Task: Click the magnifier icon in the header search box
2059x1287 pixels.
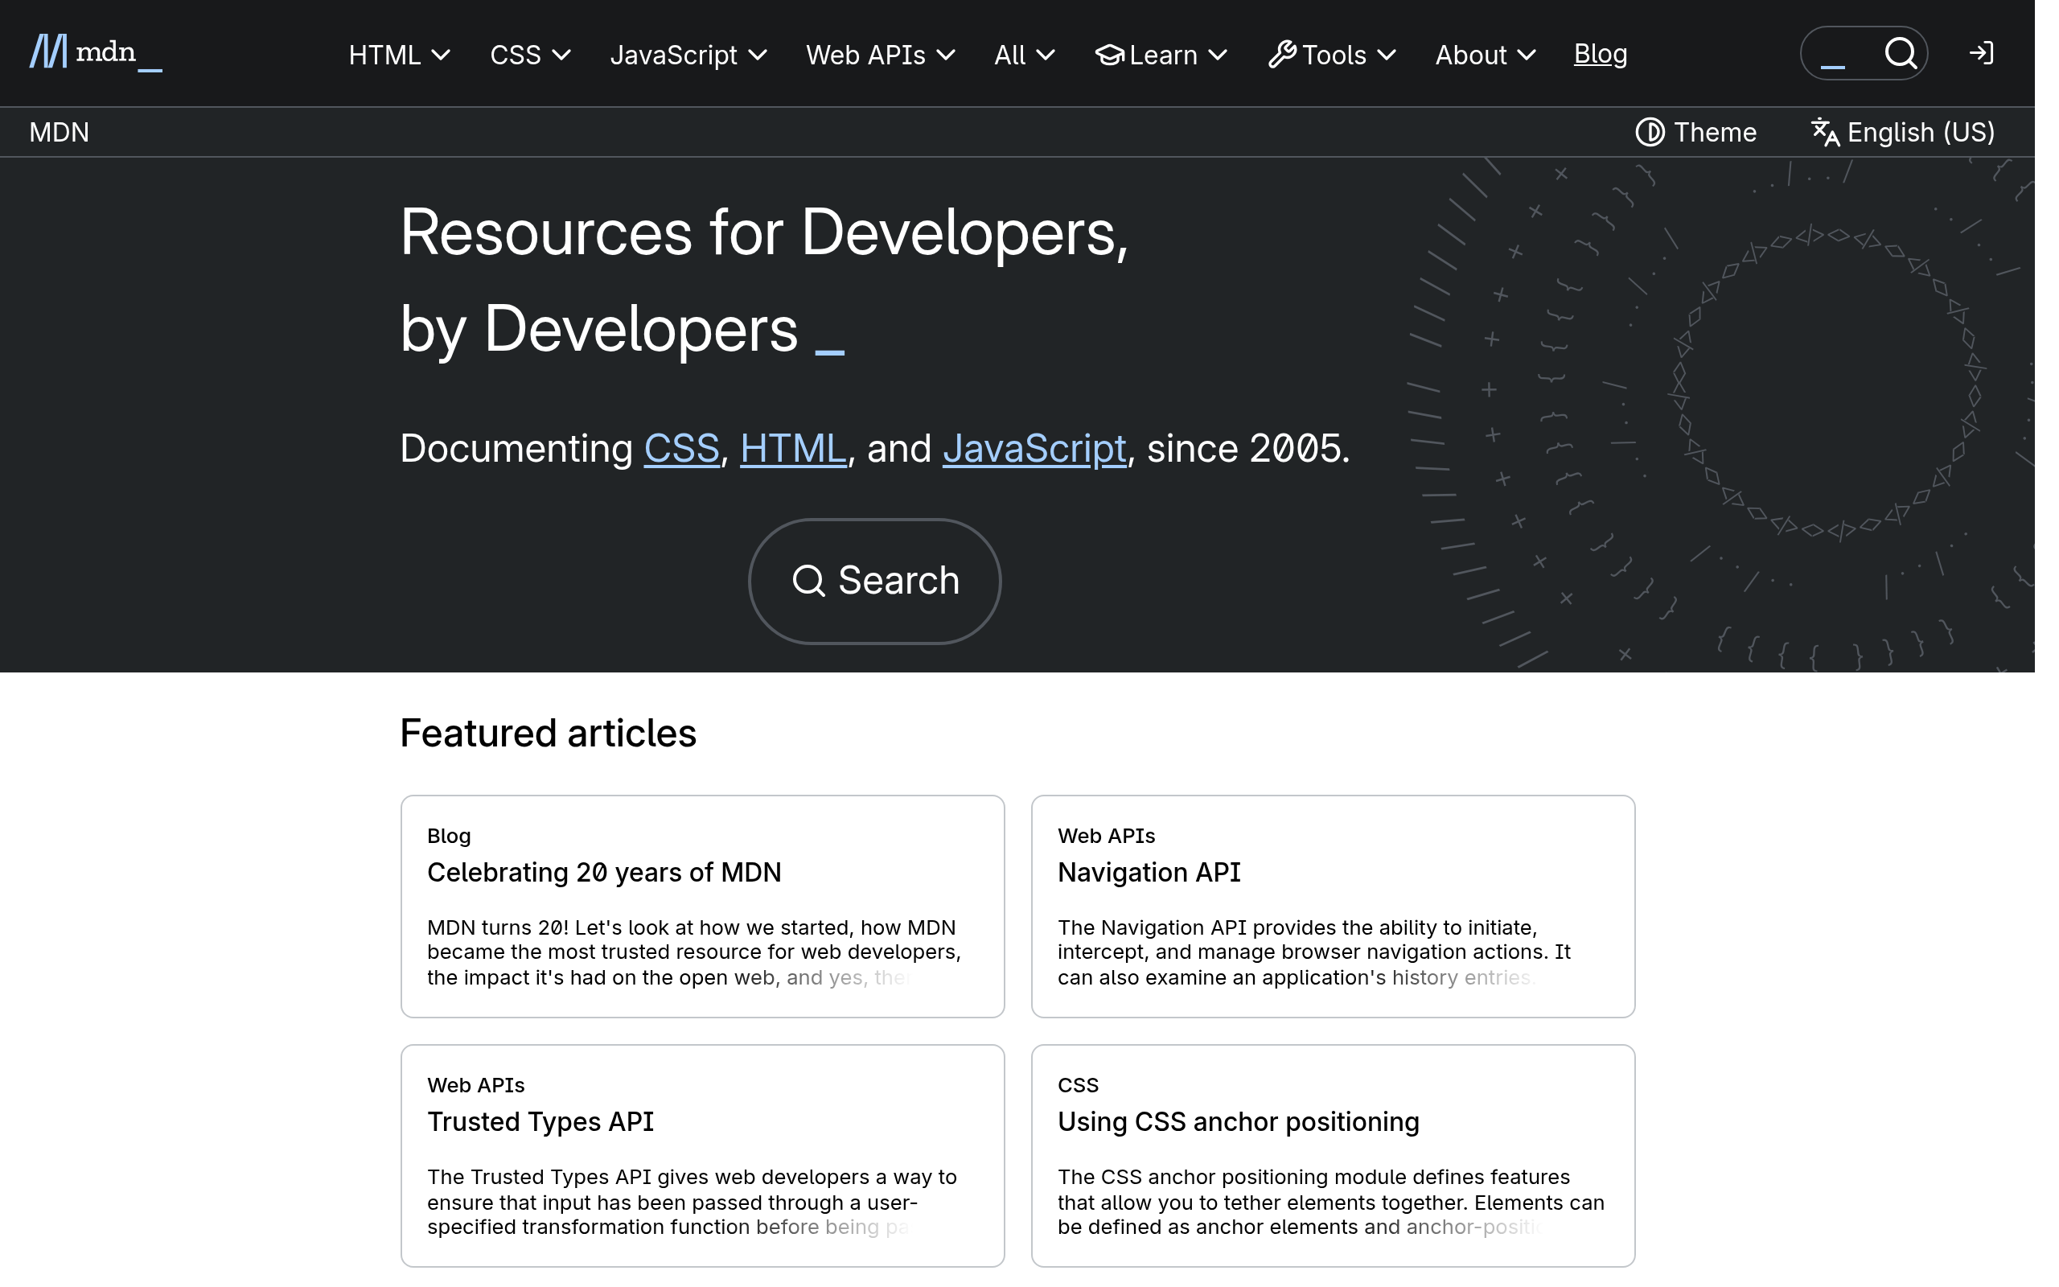Action: pyautogui.click(x=1900, y=53)
